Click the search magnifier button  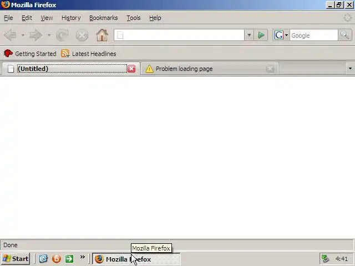click(x=345, y=35)
